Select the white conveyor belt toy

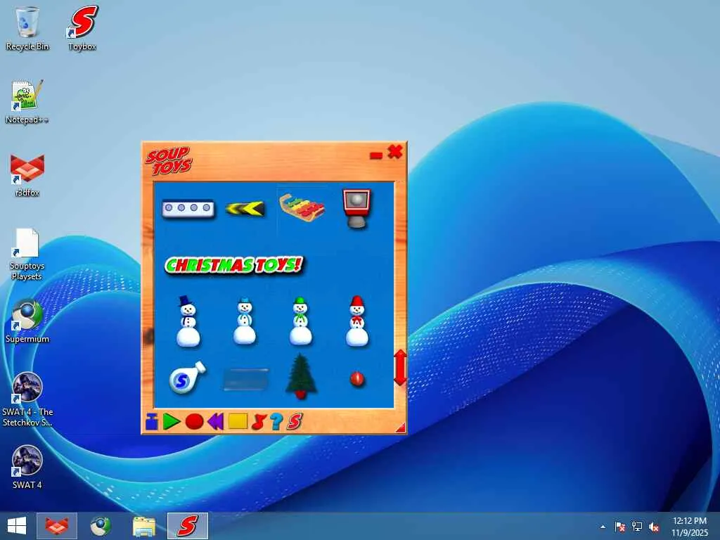coord(188,209)
